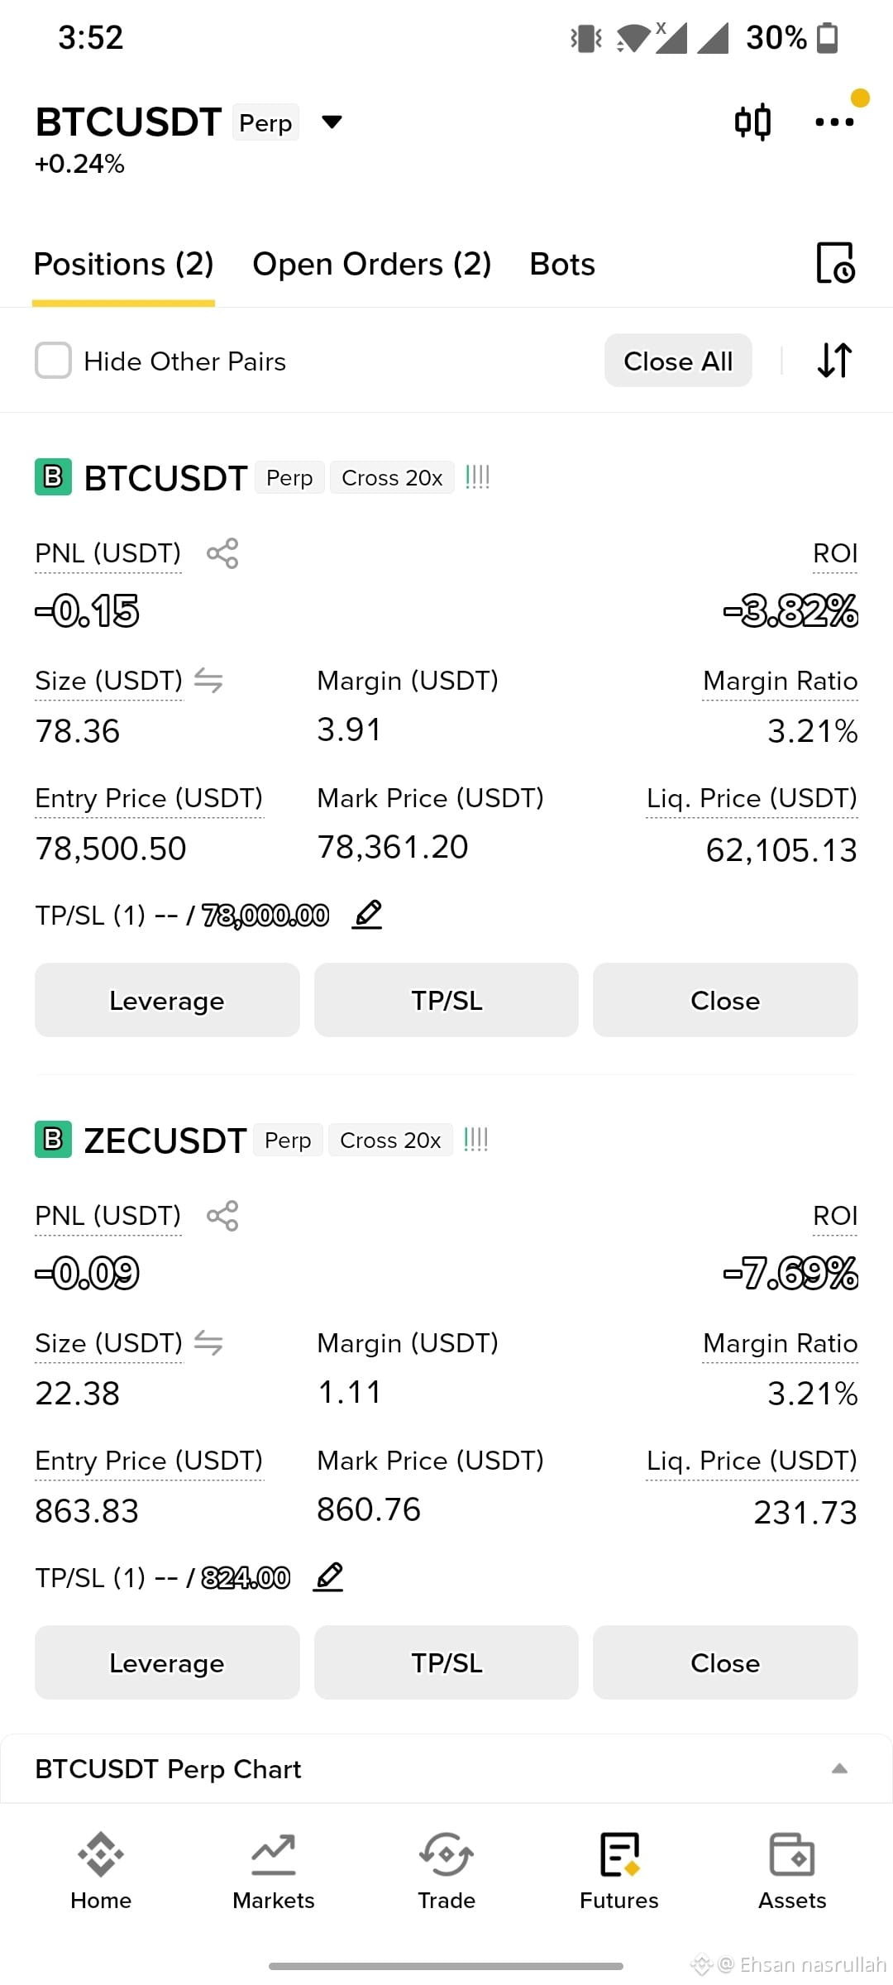Open the three-dot more options menu
This screenshot has height=1985, width=893.
pos(834,122)
